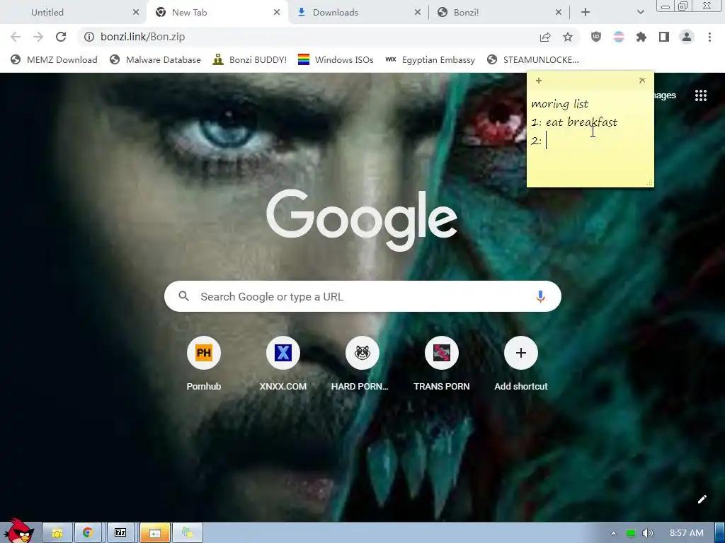Open a new tab with plus button

[x=586, y=13]
